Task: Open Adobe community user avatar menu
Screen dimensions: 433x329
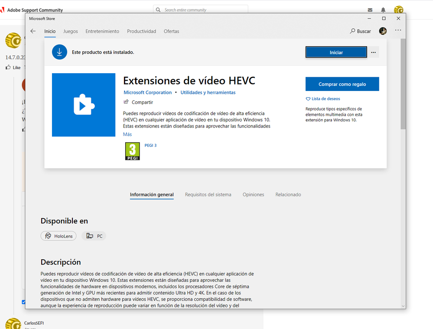Action: 398,10
